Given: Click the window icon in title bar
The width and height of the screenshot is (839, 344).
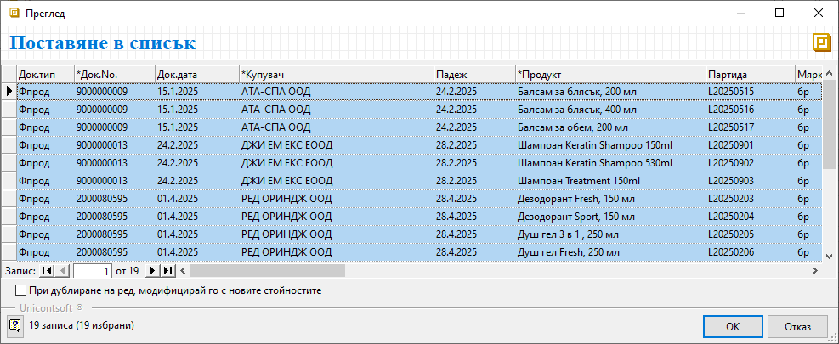Looking at the screenshot, I should [14, 14].
